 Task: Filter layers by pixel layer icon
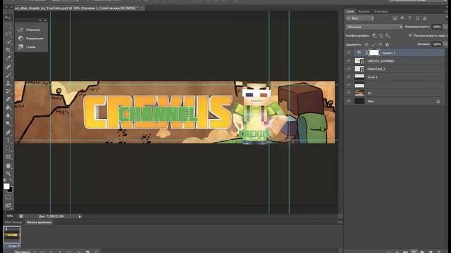(395, 18)
